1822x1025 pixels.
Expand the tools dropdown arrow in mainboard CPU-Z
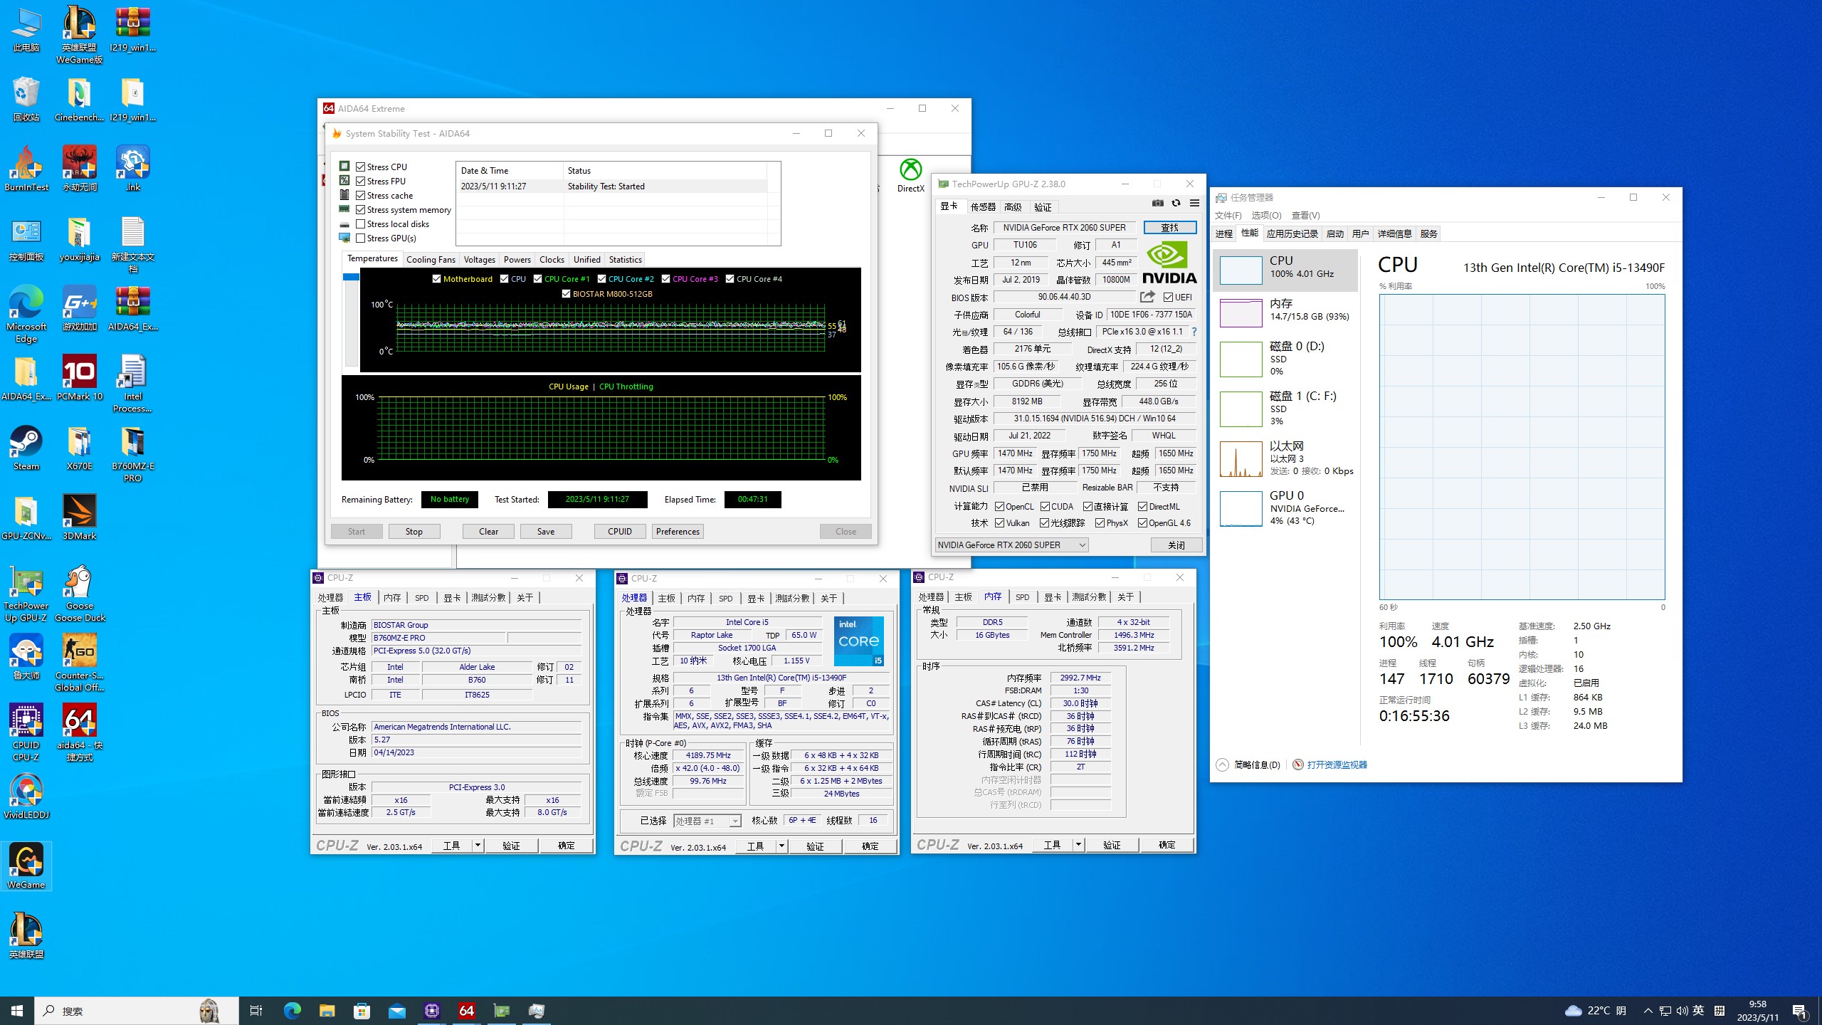478,846
